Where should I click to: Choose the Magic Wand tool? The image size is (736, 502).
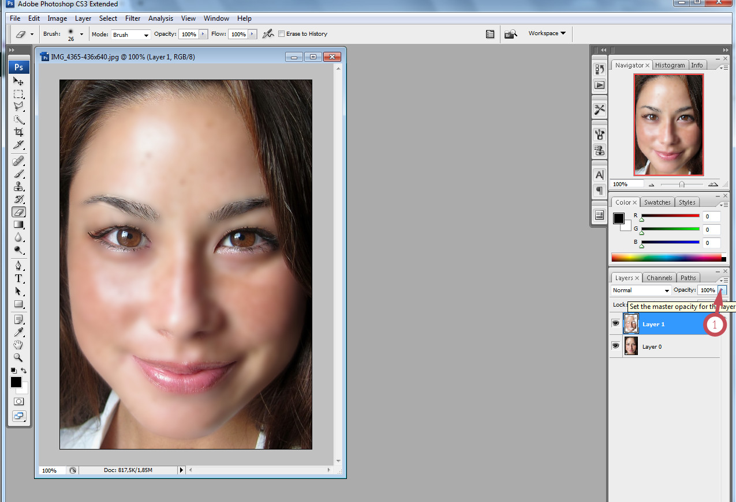(x=18, y=119)
